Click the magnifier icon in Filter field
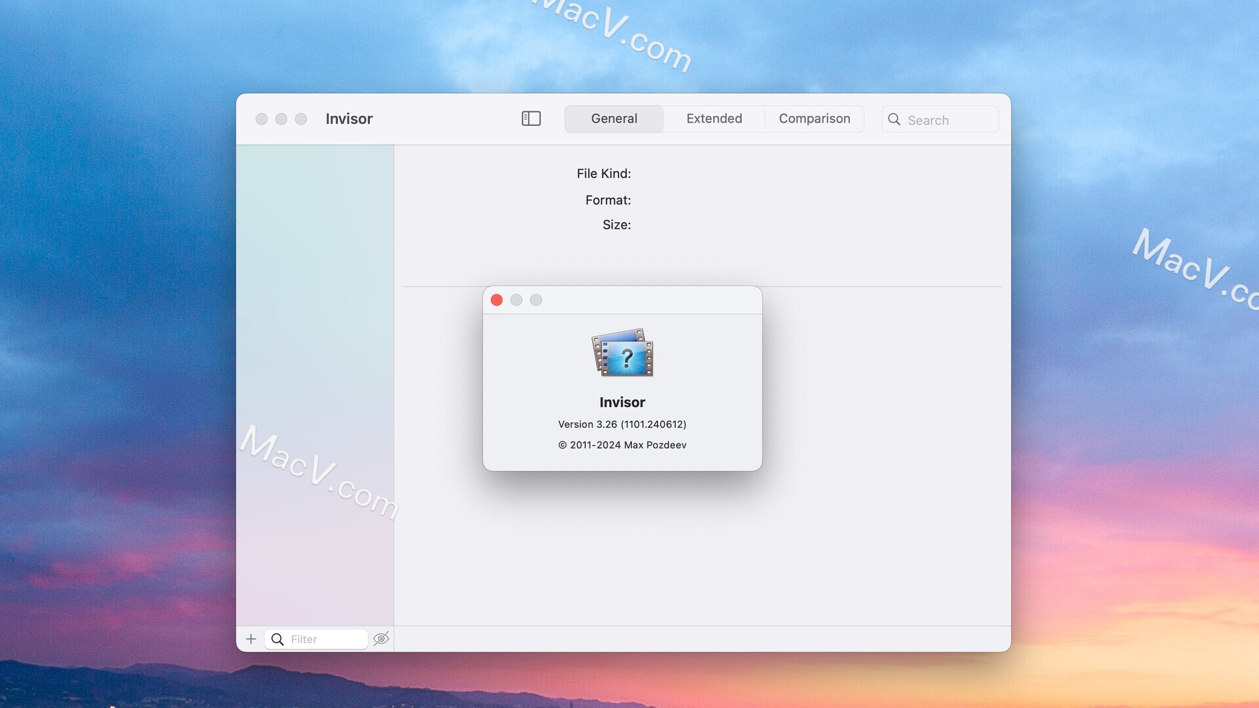Screen dimensions: 1259x708 click(277, 639)
